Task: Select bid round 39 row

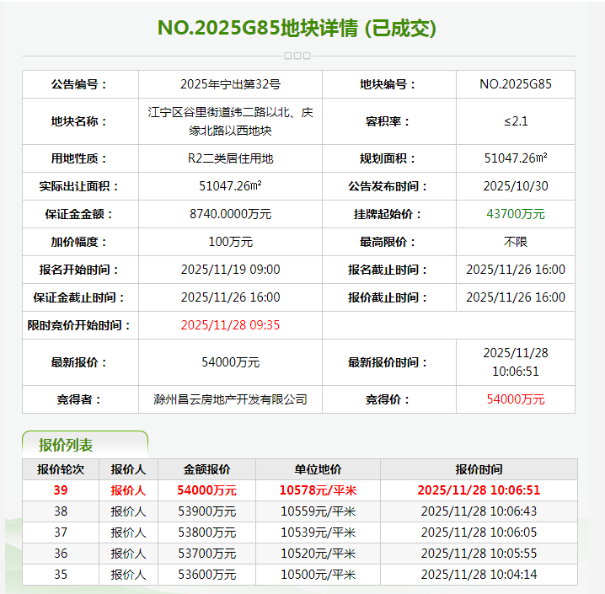Action: 61,490
